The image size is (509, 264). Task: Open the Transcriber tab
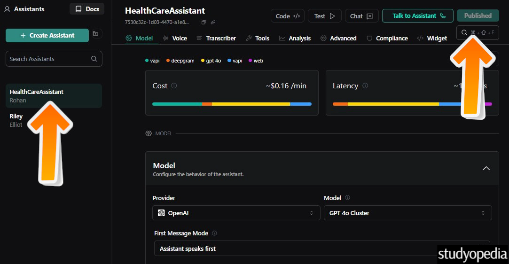tap(216, 38)
